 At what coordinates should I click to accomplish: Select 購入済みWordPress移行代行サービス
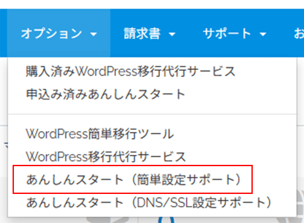pyautogui.click(x=130, y=71)
